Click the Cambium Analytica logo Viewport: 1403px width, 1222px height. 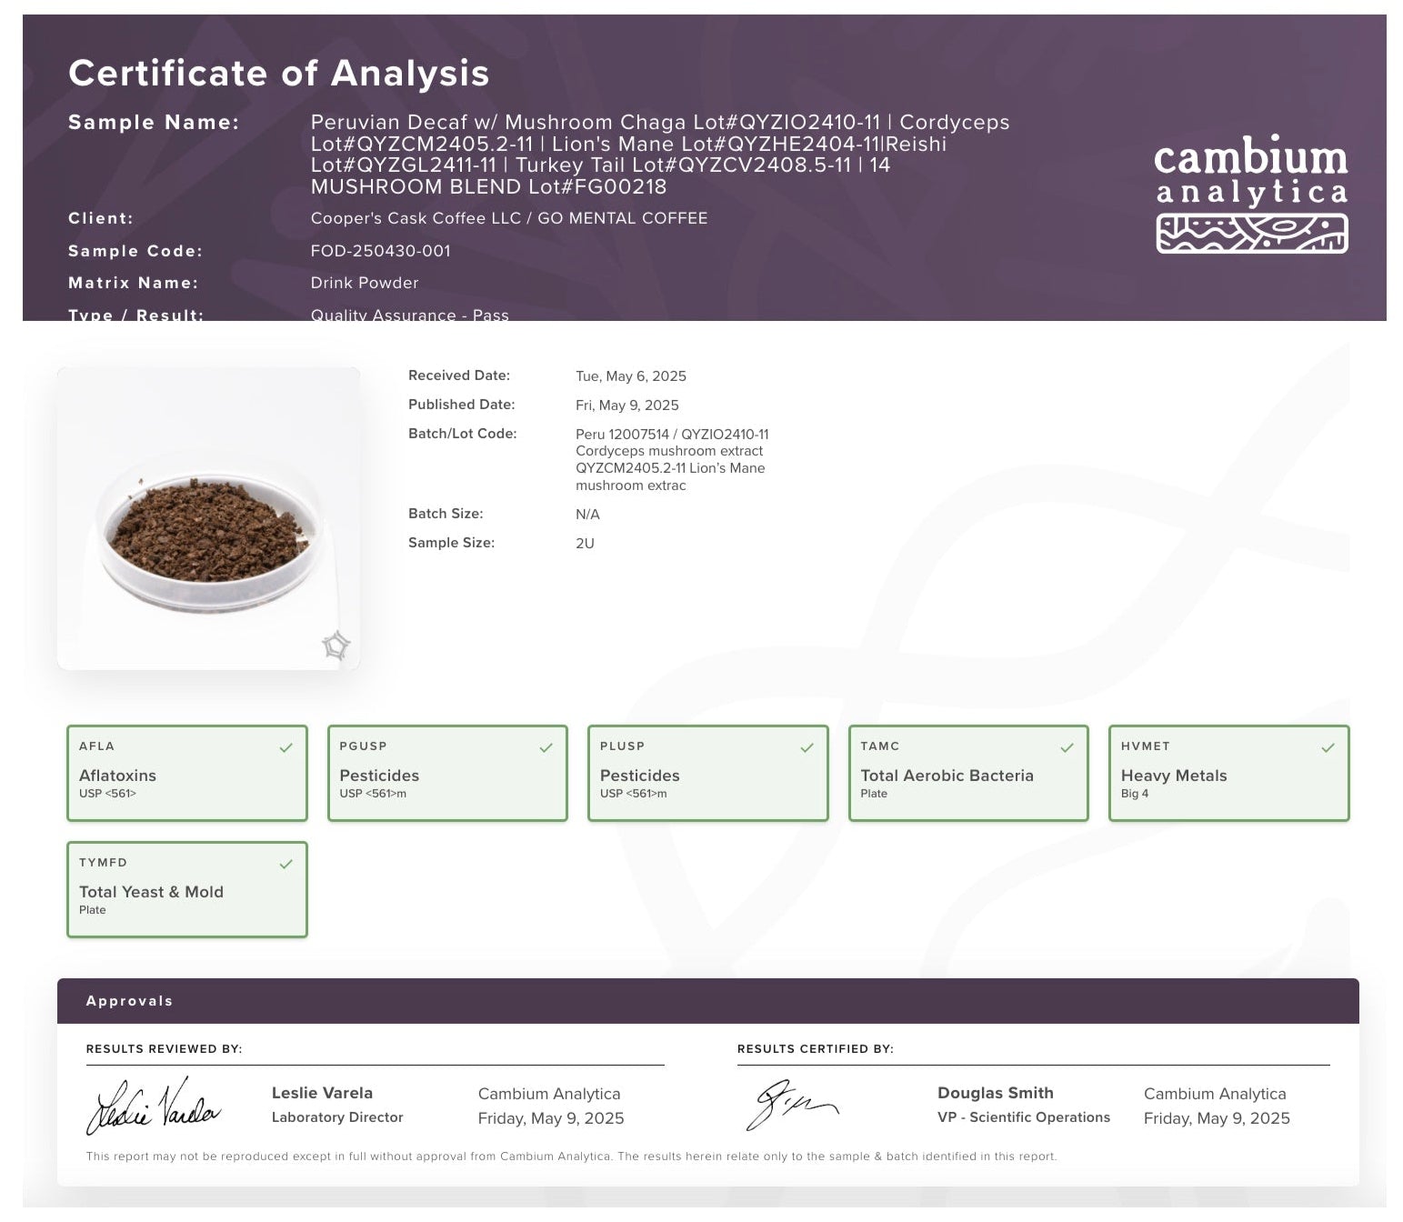[x=1250, y=194]
